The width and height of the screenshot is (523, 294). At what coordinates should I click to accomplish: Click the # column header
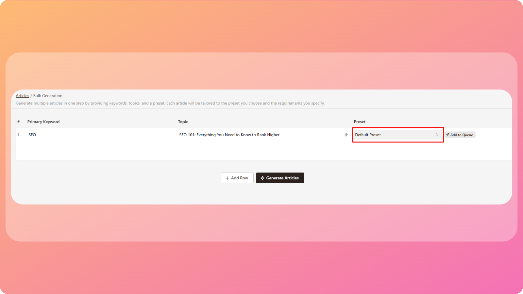(19, 122)
